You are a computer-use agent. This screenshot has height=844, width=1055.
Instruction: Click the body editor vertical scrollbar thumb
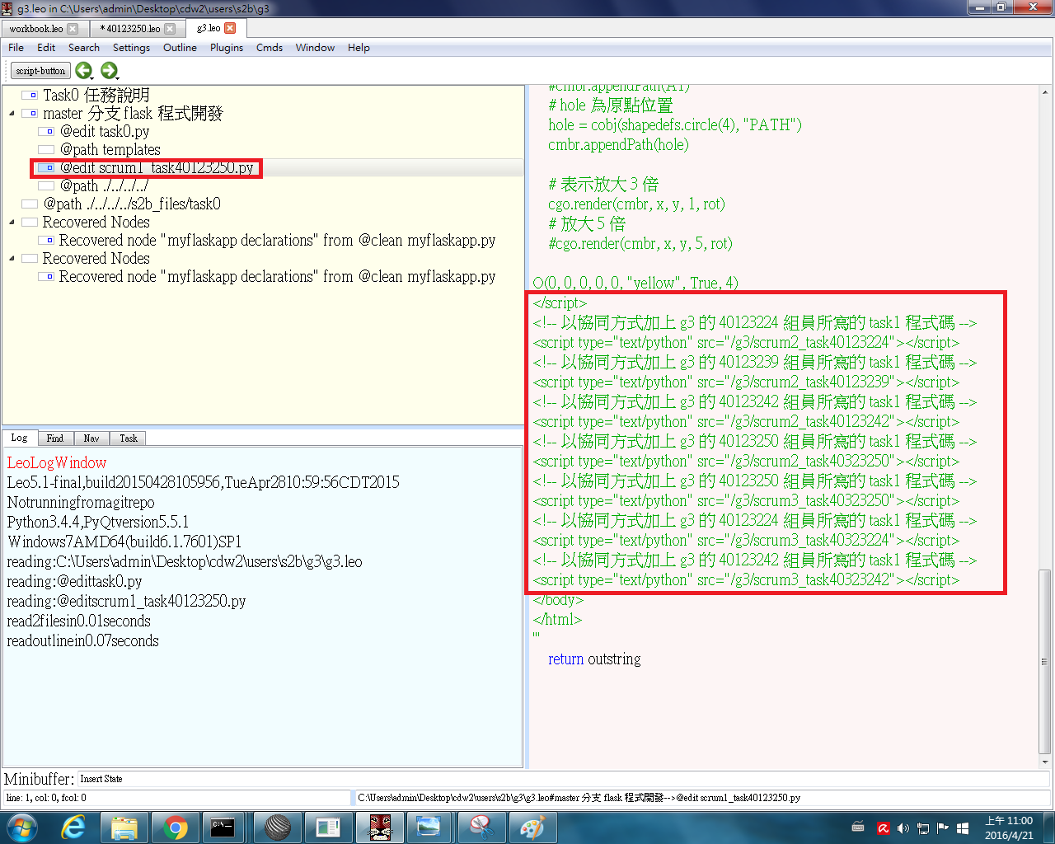[x=1045, y=661]
